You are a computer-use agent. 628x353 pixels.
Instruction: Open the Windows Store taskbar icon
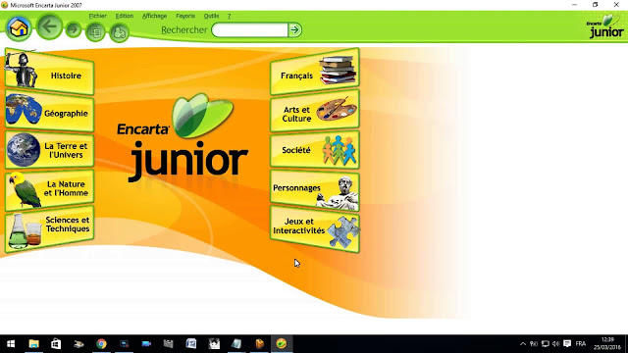pyautogui.click(x=56, y=344)
